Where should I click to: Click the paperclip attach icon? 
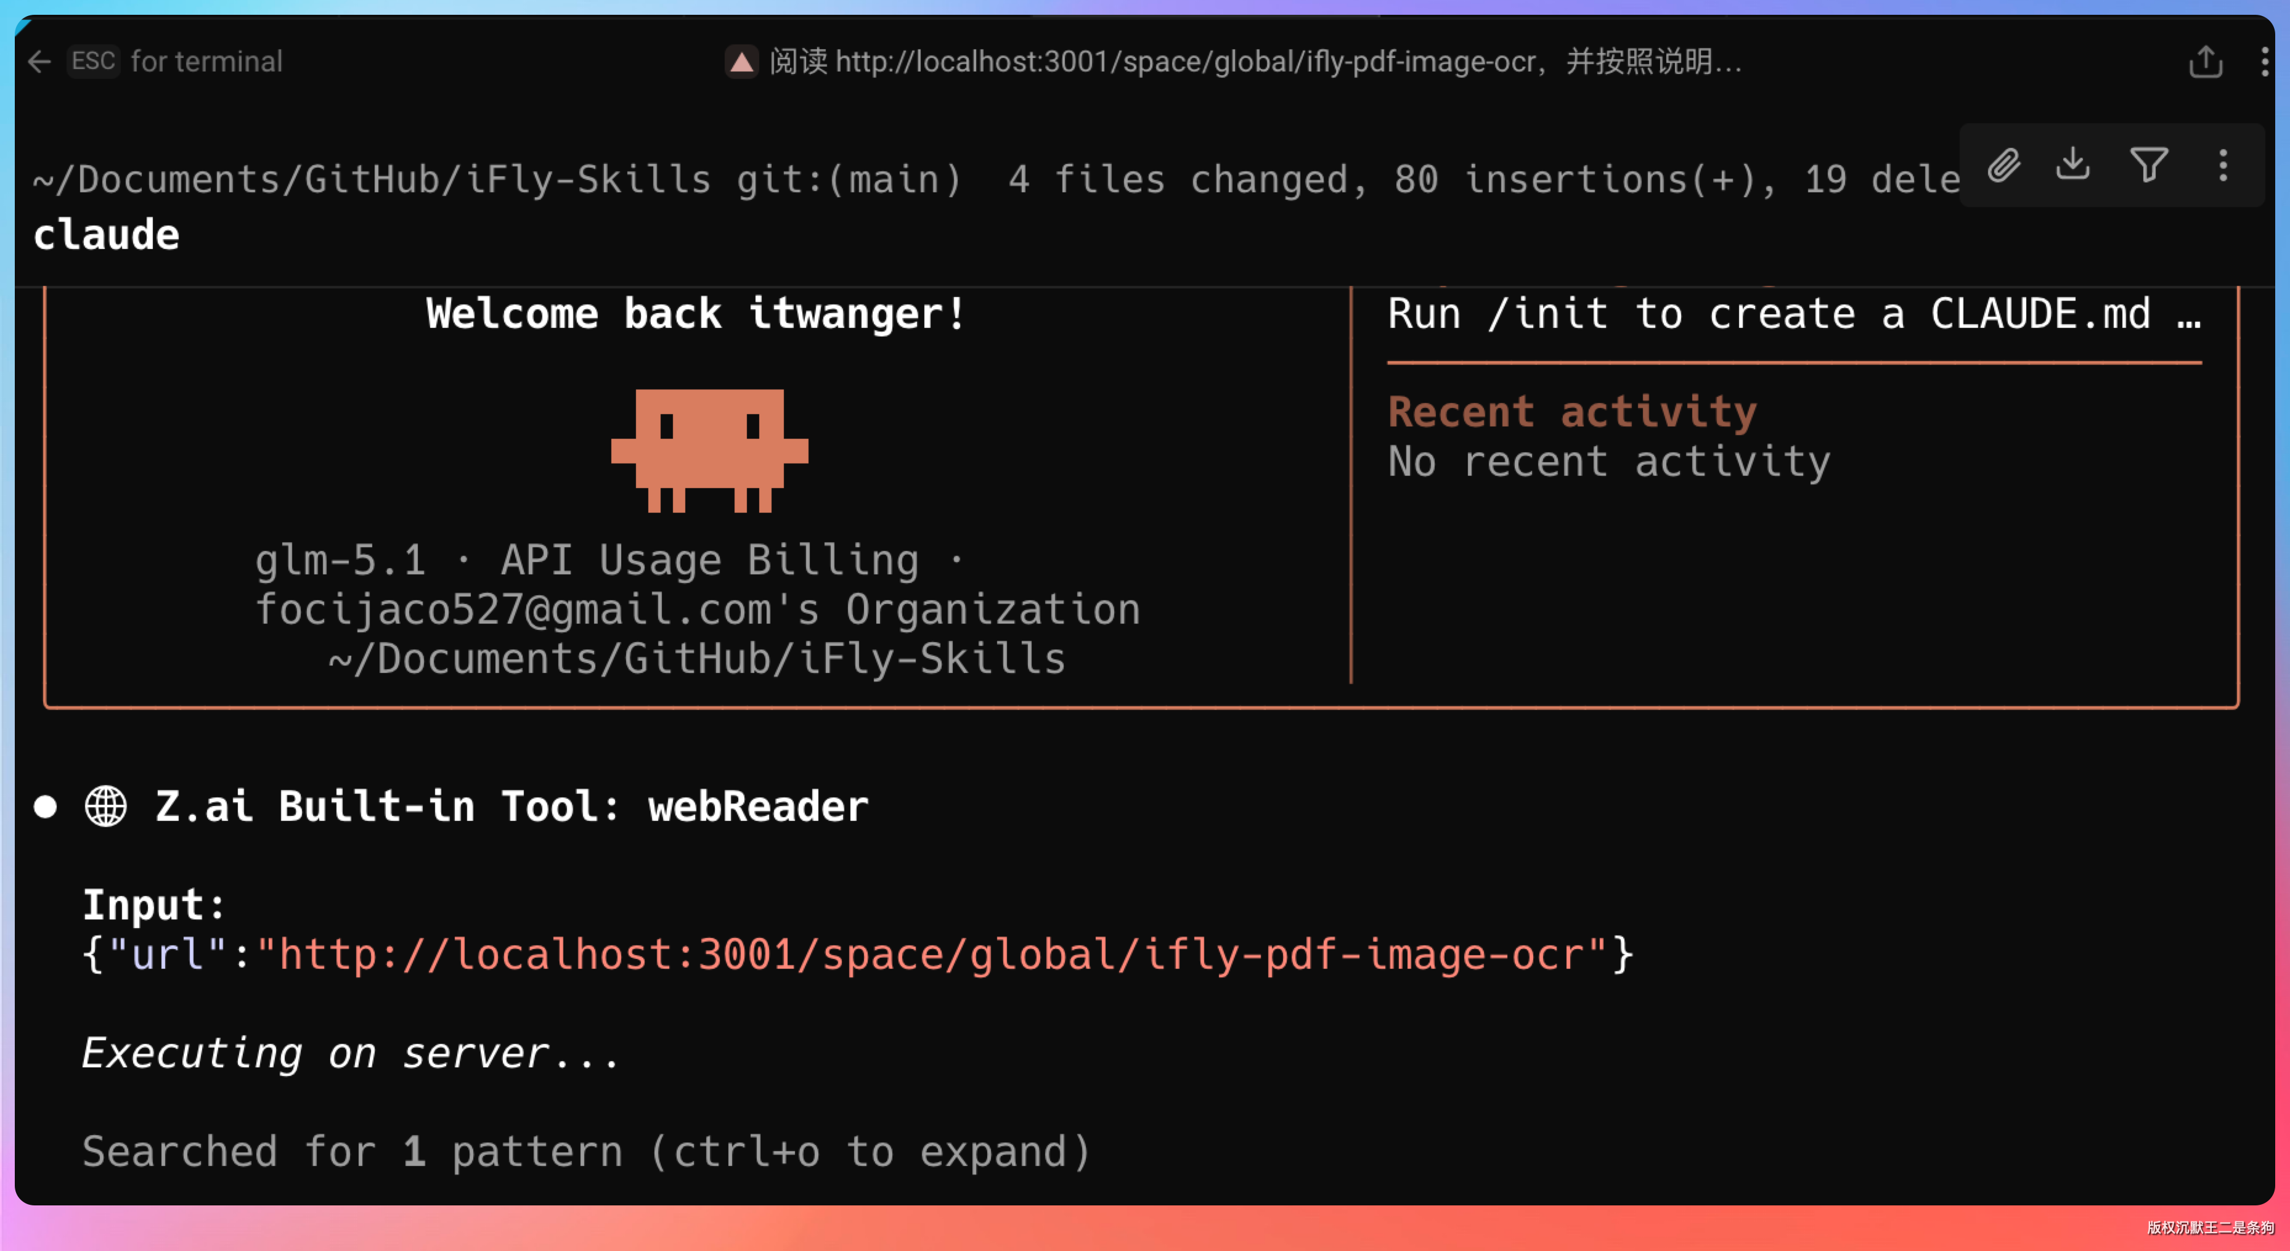[2004, 165]
